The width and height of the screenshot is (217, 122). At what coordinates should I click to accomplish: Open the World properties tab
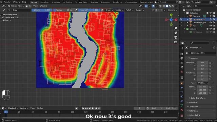tap(182, 72)
